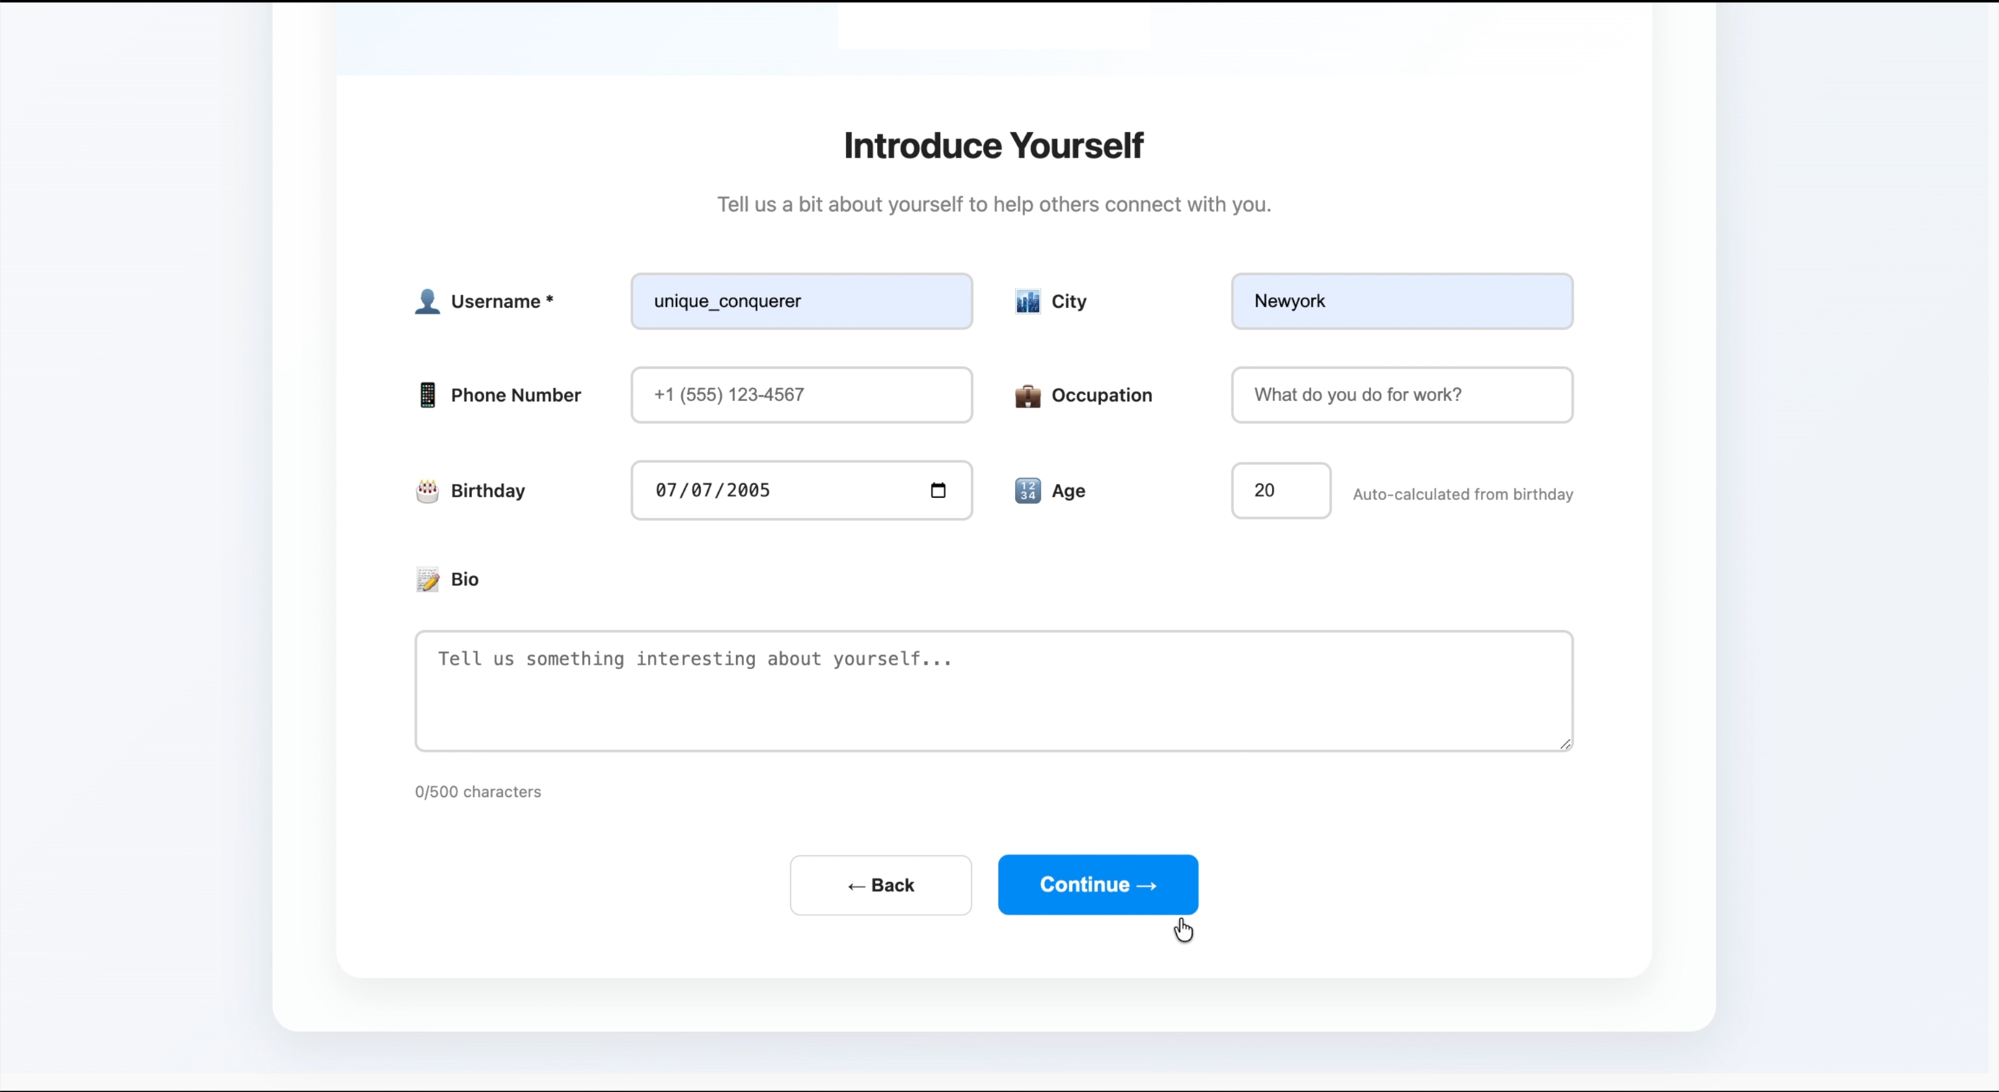Click the Occupation input field

[x=1402, y=395]
